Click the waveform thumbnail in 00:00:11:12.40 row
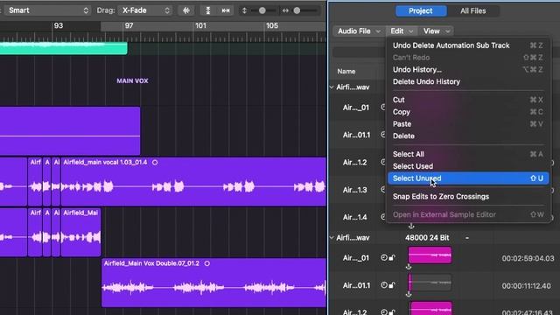The image size is (560, 315). click(x=430, y=283)
